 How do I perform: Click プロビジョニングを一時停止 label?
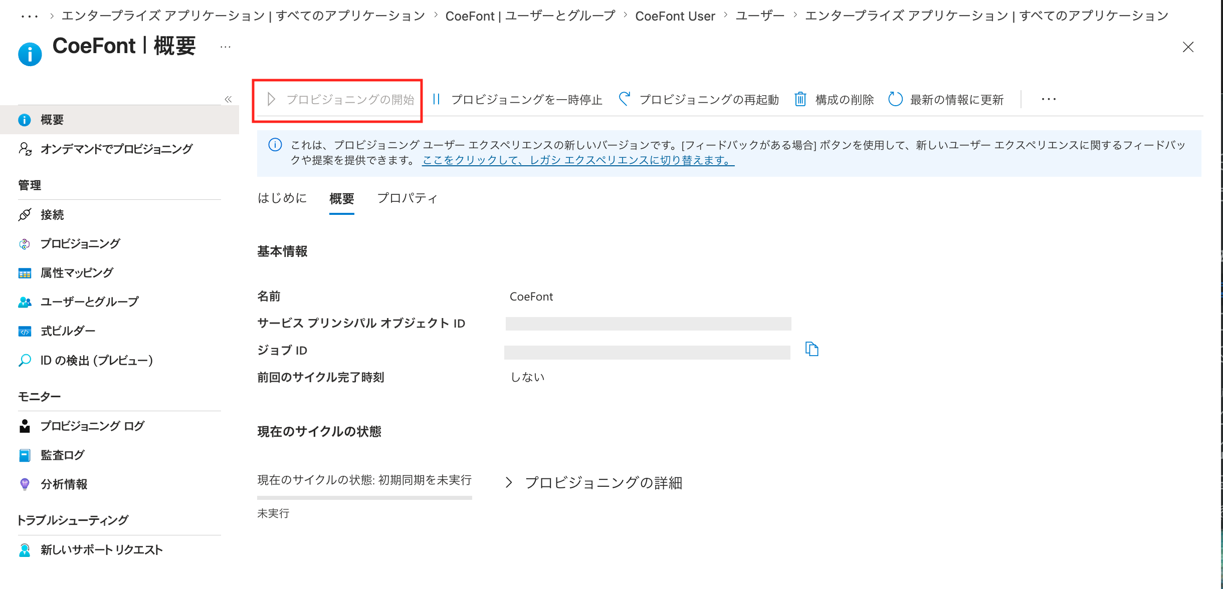point(527,100)
